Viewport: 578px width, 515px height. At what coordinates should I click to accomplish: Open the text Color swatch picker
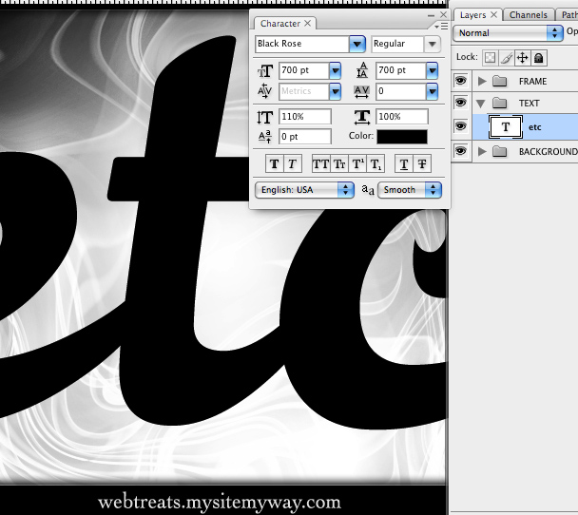coord(402,137)
